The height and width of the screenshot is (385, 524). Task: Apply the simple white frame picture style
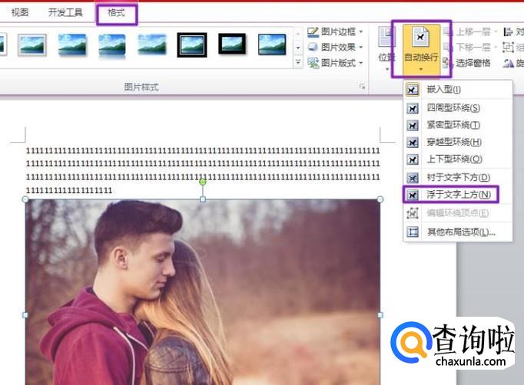click(x=32, y=44)
